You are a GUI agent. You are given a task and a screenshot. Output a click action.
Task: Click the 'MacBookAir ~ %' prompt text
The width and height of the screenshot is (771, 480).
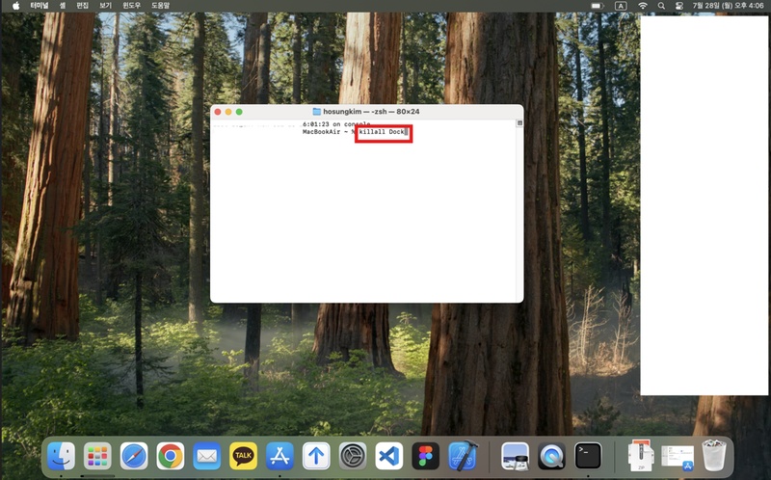329,132
